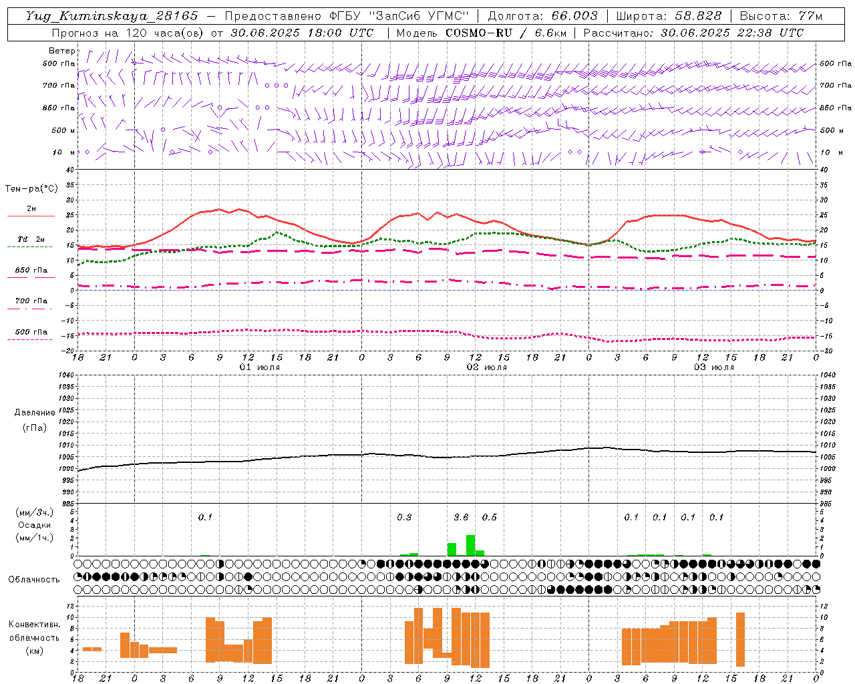
Task: Click 700 гПа legend in temperature panel
Action: [31, 301]
